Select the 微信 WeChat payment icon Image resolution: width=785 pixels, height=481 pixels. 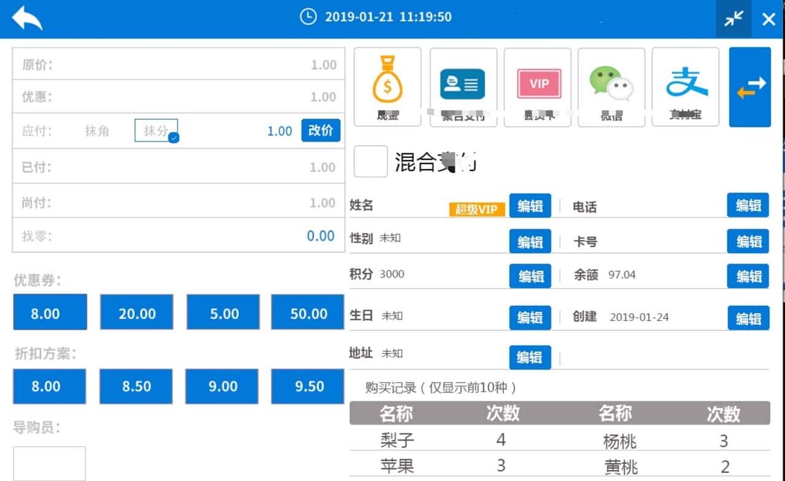611,86
